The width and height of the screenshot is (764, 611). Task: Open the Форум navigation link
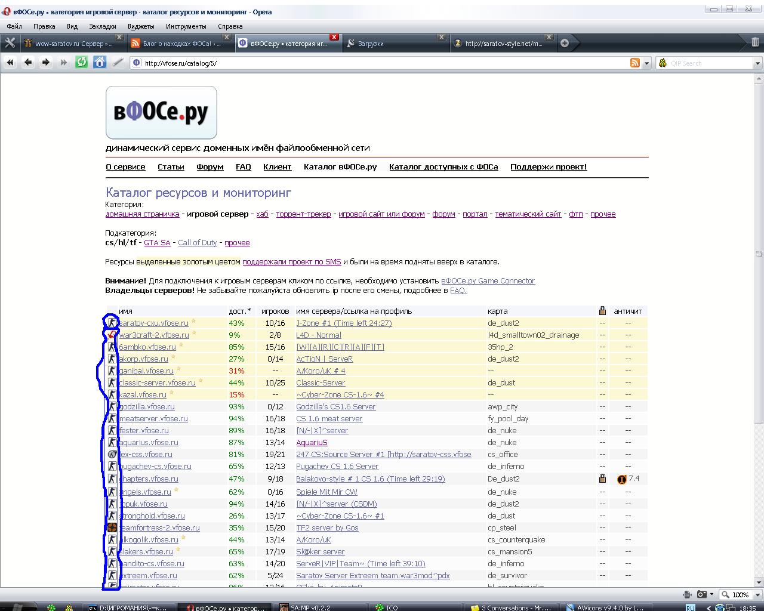[x=210, y=167]
